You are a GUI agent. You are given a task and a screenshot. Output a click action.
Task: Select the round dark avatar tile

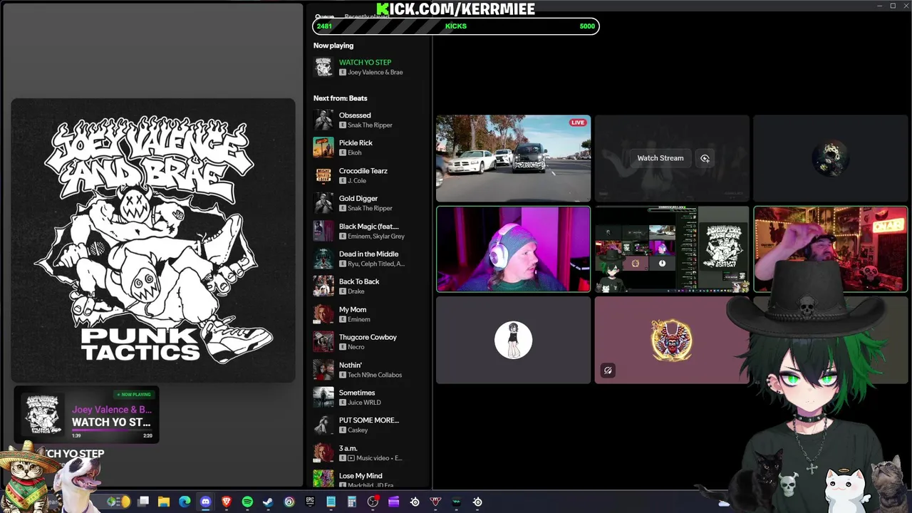(x=831, y=158)
